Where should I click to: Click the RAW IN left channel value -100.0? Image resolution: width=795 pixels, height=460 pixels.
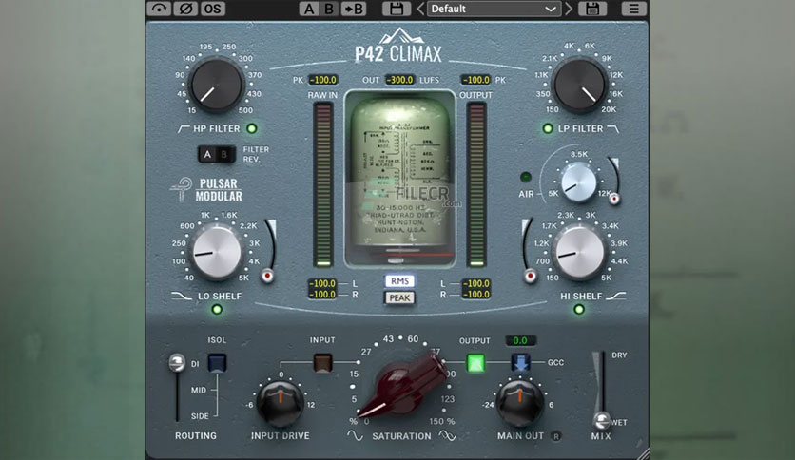click(322, 284)
